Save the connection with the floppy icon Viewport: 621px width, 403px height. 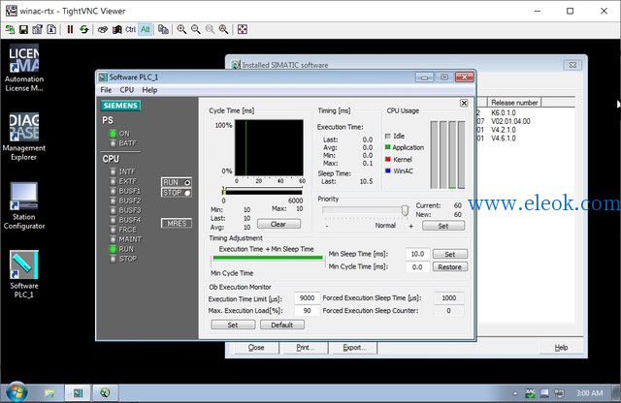[x=23, y=29]
